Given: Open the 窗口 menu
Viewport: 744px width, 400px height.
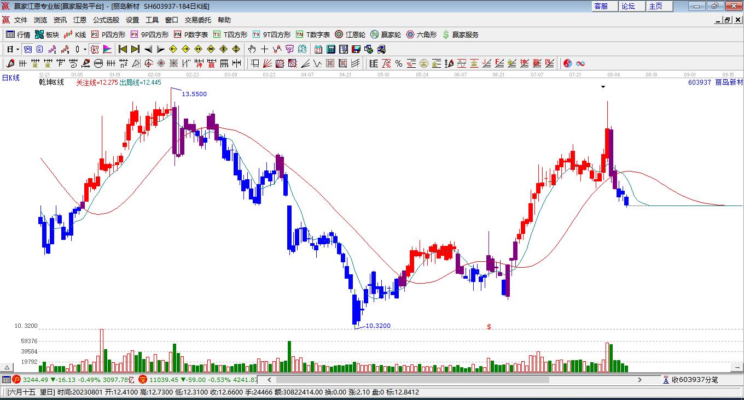Looking at the screenshot, I should coord(172,20).
